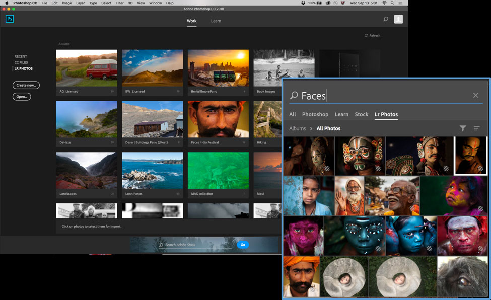Open the search magnifier in Photoshop header
Screen dimensions: 491x300
click(x=386, y=19)
